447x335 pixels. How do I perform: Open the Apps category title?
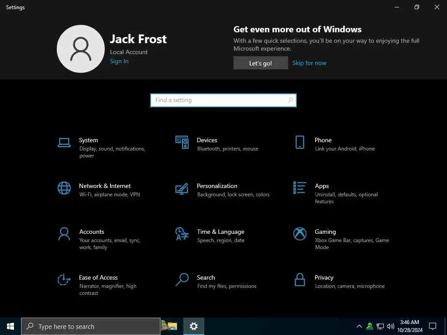click(322, 186)
